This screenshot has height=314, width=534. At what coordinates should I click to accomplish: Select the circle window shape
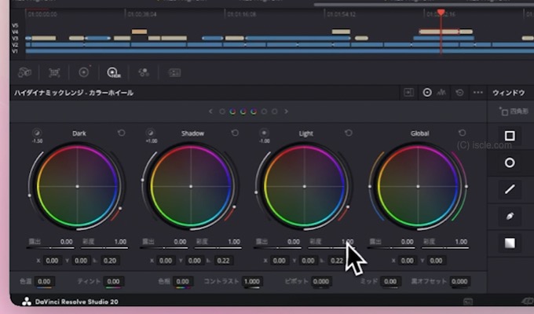point(510,162)
